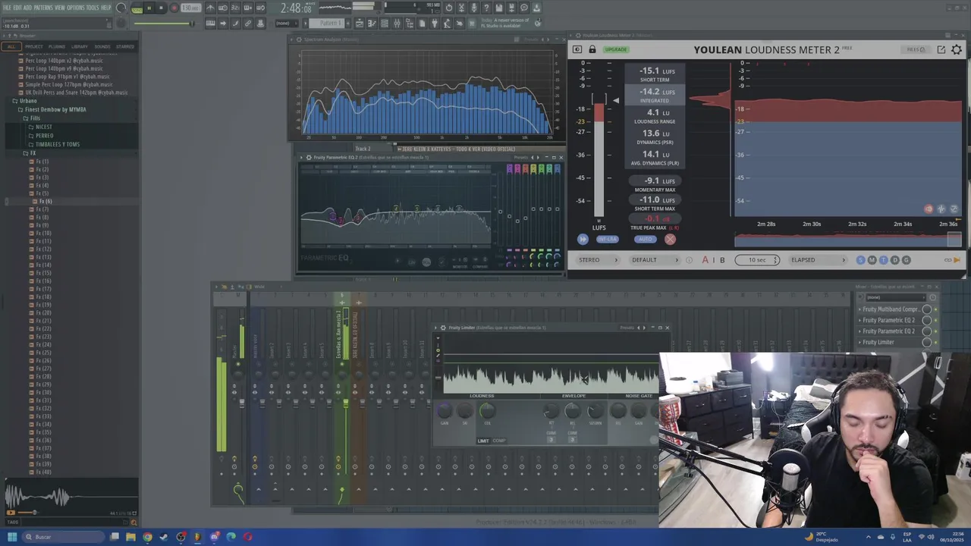971x546 pixels.
Task: Open the ELAPSED time mode dropdown
Action: [818, 260]
